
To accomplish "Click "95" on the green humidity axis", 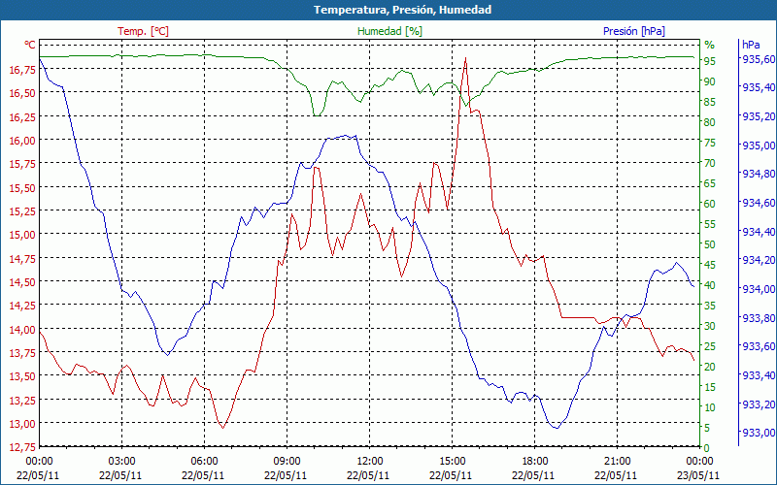I will point(710,61).
